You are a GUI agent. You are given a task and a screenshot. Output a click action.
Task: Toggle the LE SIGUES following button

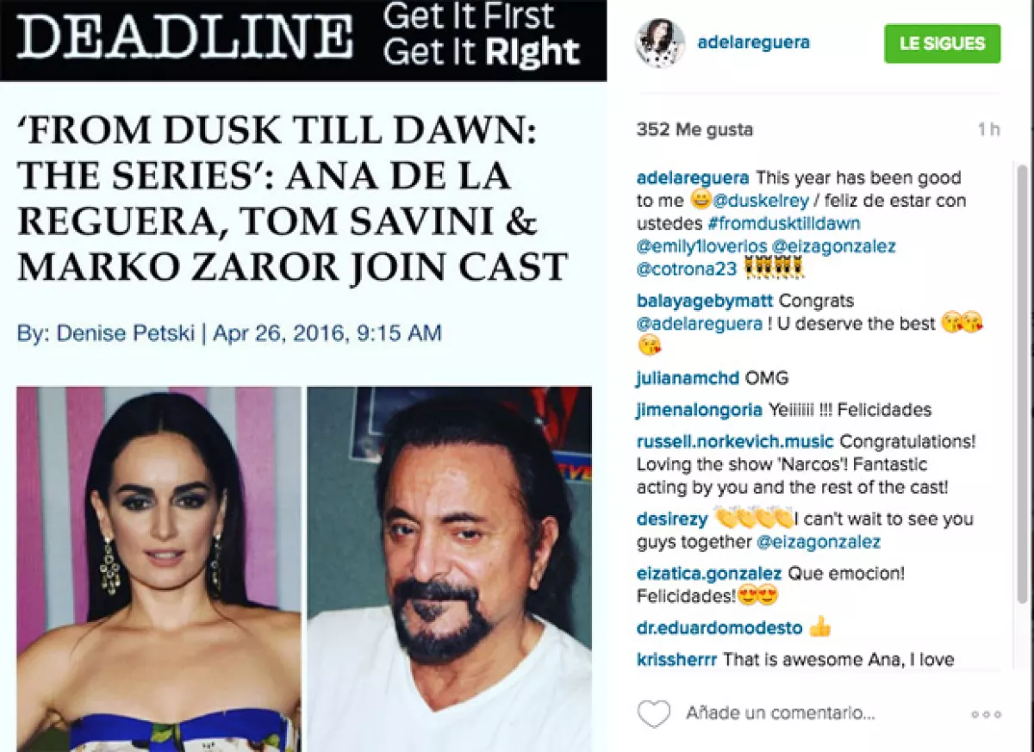coord(943,43)
